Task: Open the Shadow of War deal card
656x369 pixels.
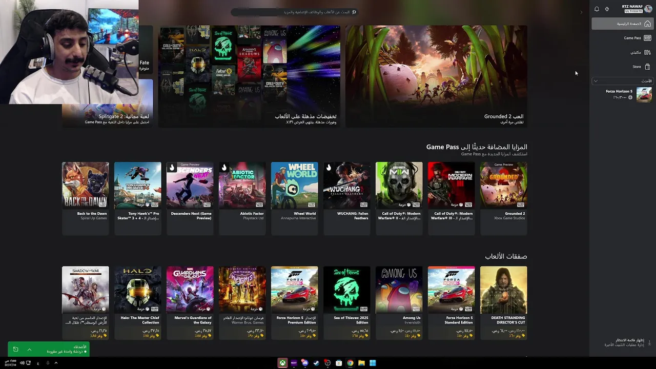Action: coord(86,302)
